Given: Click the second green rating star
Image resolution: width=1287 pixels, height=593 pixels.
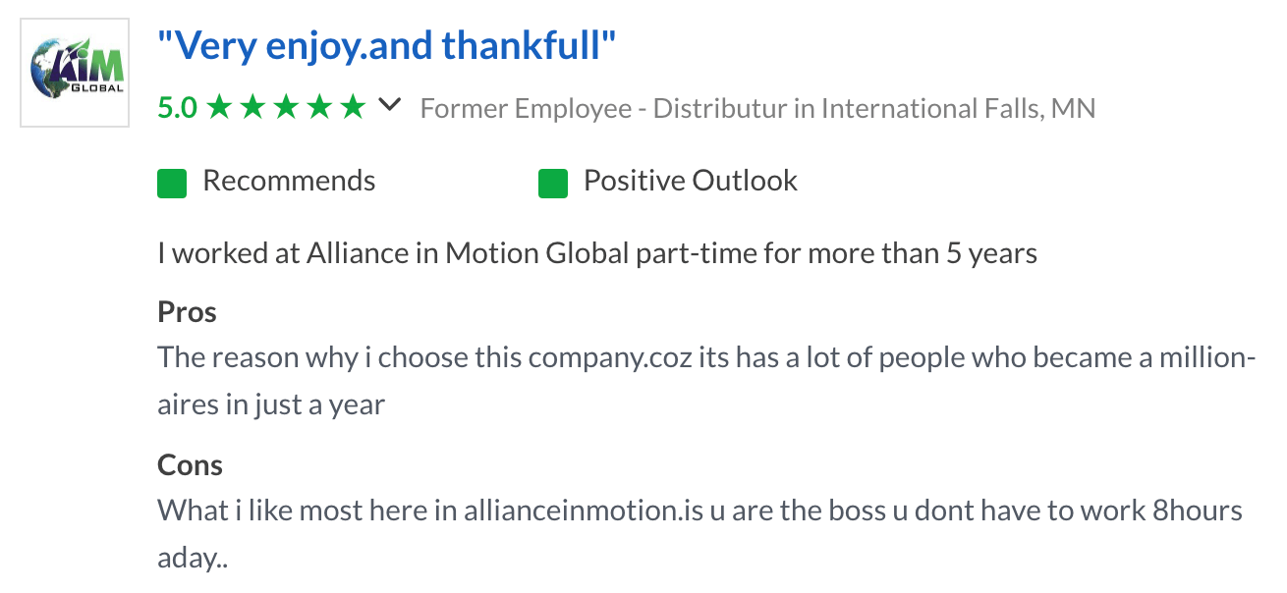Looking at the screenshot, I should (x=253, y=107).
